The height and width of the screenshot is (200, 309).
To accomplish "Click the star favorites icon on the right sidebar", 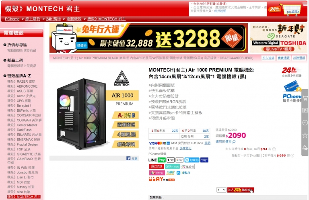I will pyautogui.click(x=305, y=135).
